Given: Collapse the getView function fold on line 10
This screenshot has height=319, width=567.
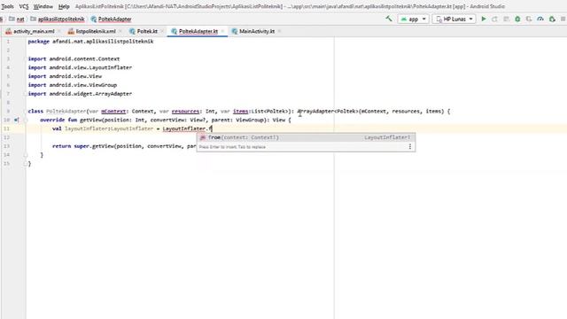Looking at the screenshot, I should 26,121.
